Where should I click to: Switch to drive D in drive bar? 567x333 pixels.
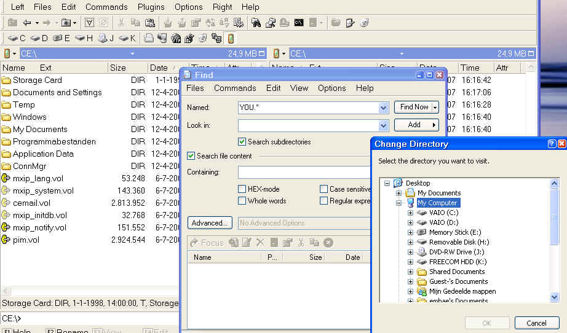click(39, 38)
